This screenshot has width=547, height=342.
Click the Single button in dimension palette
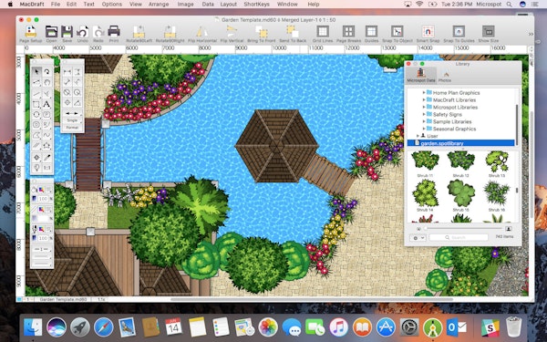[72, 120]
